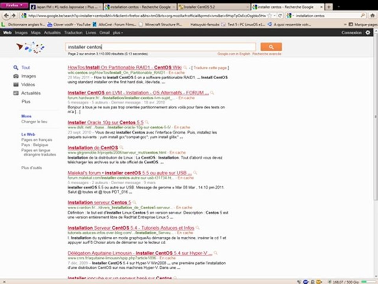Reload the page with the refresh icon
The height and width of the screenshot is (284, 378).
(280, 16)
